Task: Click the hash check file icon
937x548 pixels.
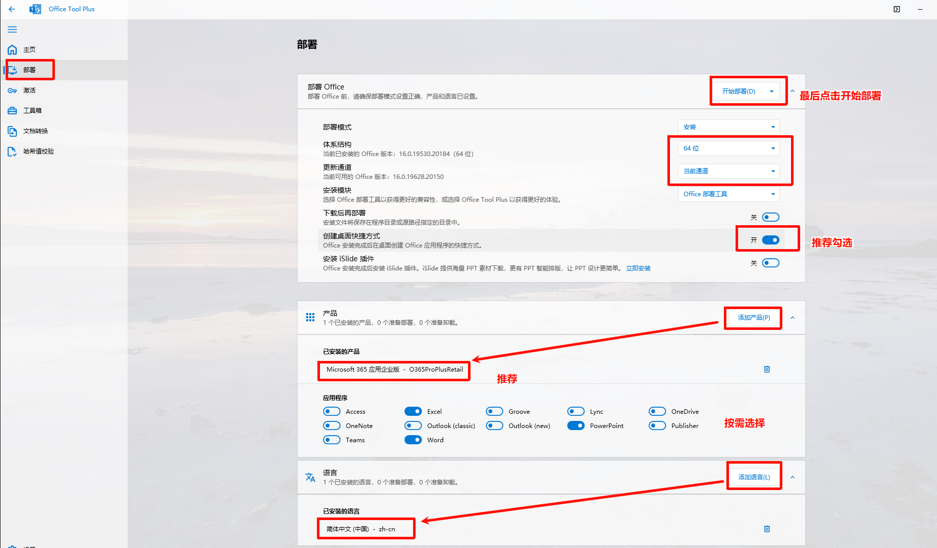Action: (x=12, y=151)
